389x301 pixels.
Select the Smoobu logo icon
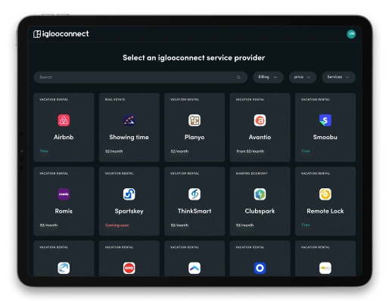click(x=325, y=120)
